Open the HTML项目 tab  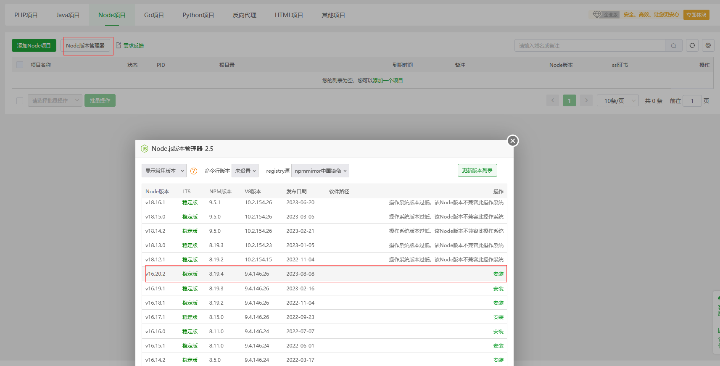point(289,15)
